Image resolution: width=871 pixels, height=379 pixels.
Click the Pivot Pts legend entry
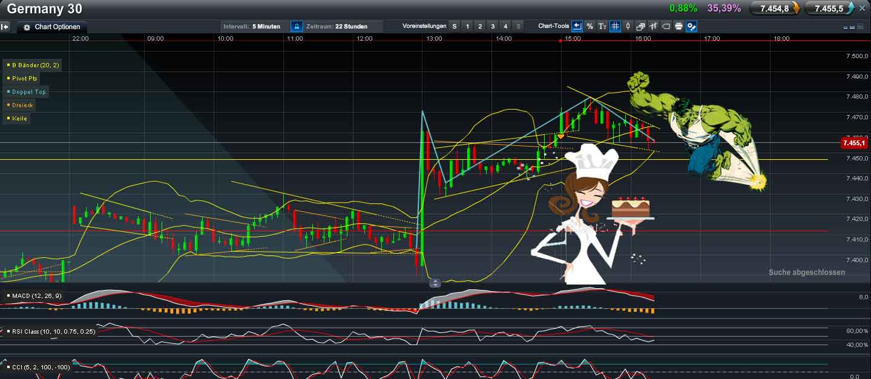pos(22,79)
